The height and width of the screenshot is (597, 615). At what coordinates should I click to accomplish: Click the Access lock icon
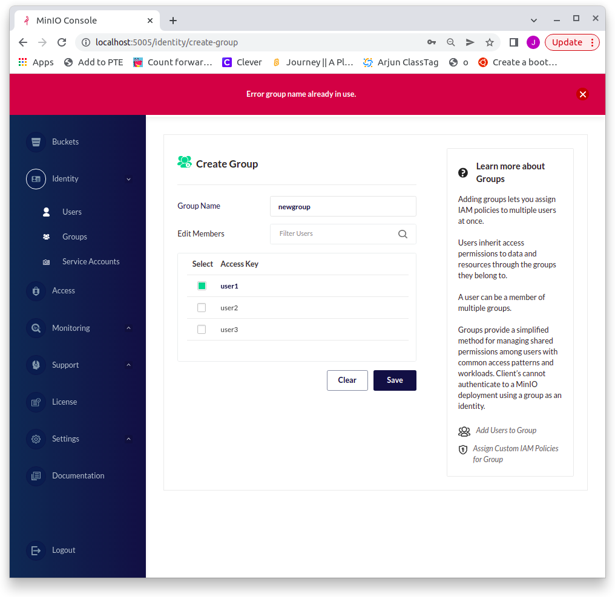coord(36,291)
